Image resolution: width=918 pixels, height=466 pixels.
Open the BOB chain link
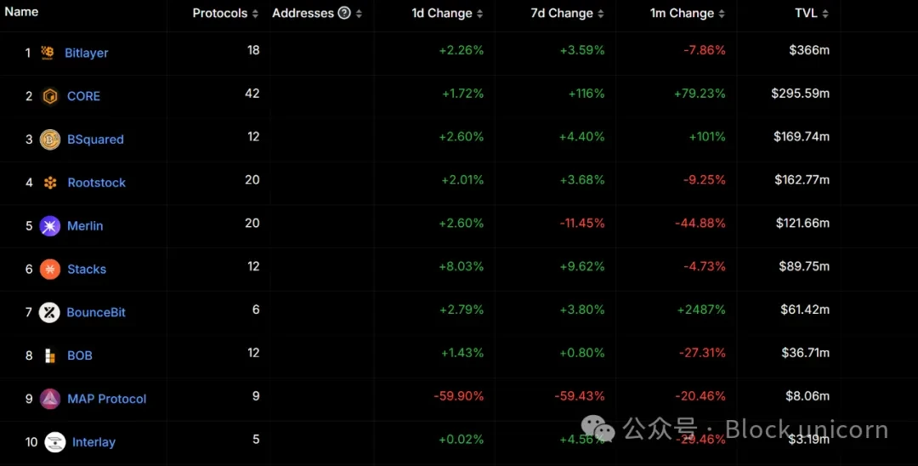pyautogui.click(x=80, y=355)
